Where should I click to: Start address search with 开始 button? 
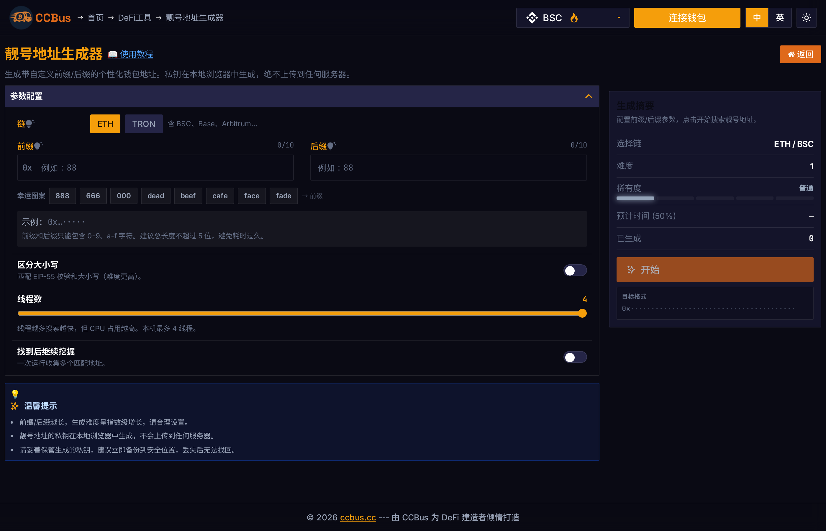[715, 270]
